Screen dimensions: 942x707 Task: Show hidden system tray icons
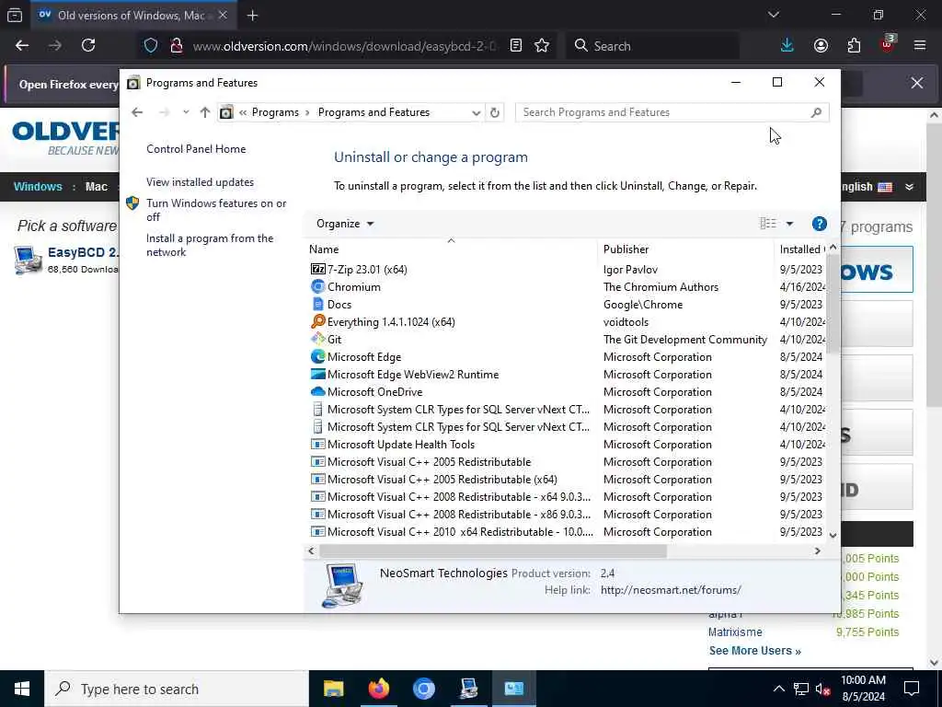[x=778, y=689]
